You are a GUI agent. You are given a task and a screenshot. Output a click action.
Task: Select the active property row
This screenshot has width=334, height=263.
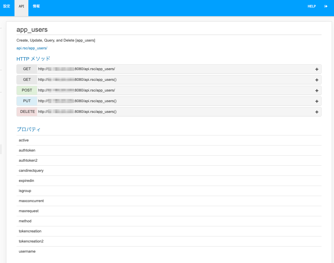169,140
